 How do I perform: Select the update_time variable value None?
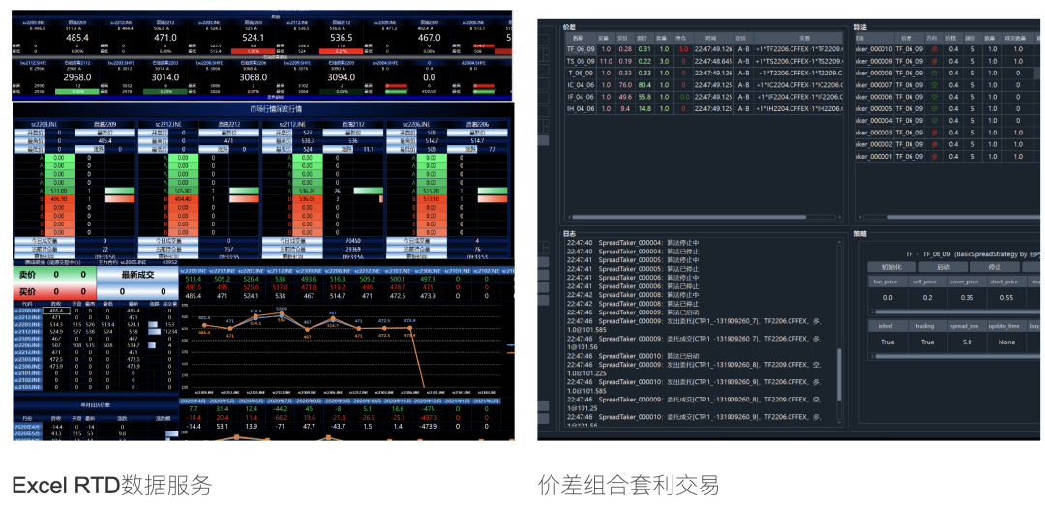(x=1007, y=342)
